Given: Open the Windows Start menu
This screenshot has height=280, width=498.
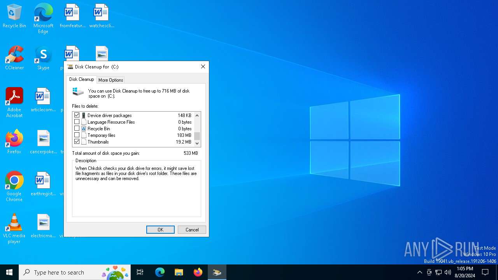Looking at the screenshot, I should 9,272.
